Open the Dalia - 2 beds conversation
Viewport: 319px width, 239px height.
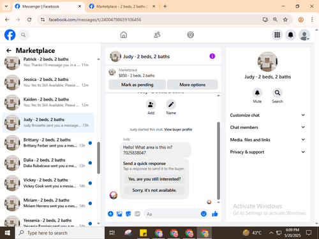[48, 163]
